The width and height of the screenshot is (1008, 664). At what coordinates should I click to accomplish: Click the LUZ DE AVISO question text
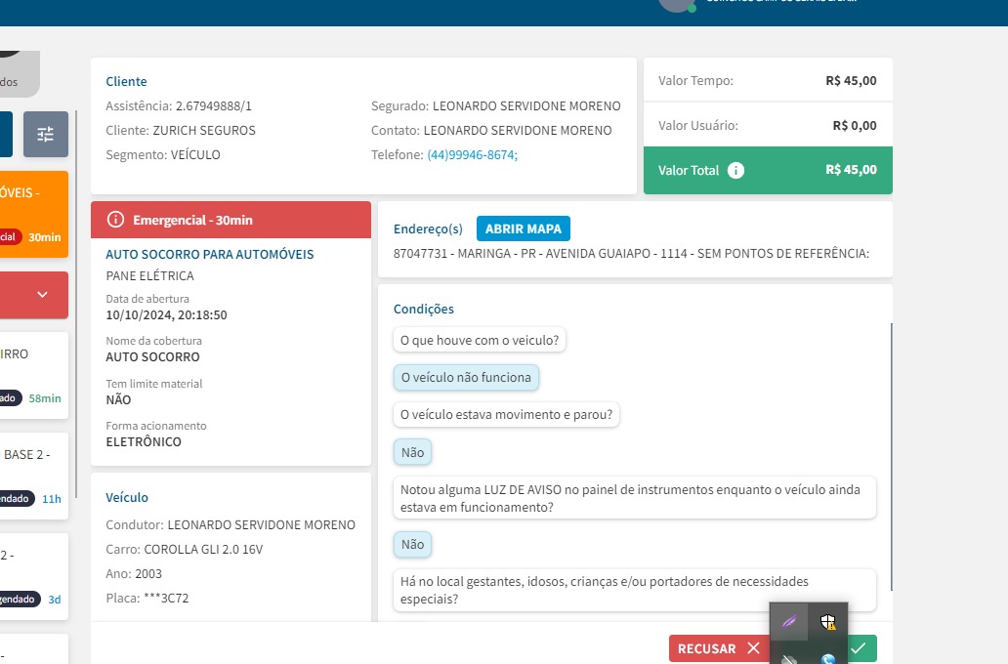point(635,498)
